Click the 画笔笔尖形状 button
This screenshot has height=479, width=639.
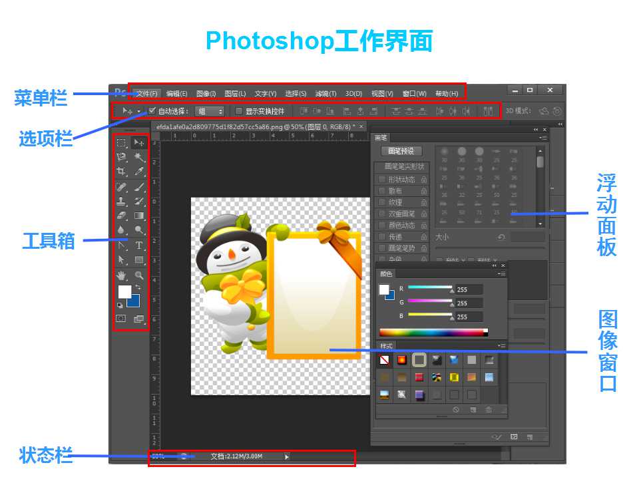click(x=404, y=166)
